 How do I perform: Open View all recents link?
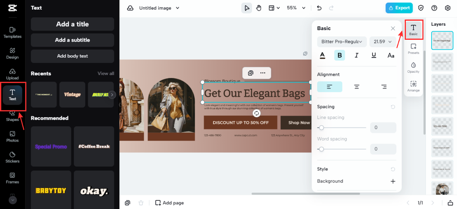(106, 73)
